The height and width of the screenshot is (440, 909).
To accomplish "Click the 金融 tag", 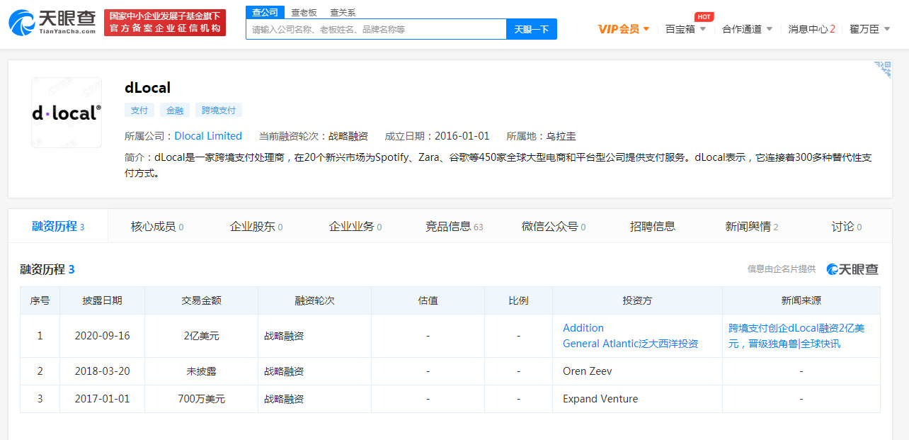I will coord(175,110).
